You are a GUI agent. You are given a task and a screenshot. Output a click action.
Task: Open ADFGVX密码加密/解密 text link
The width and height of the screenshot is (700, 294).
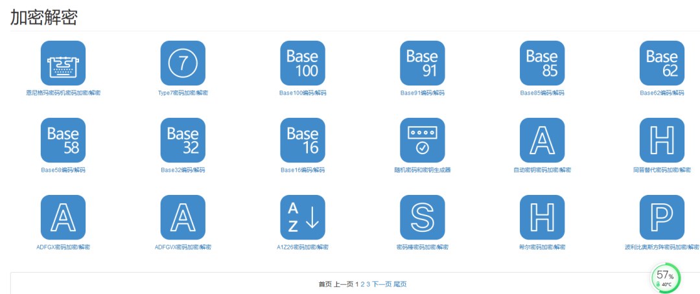coord(183,247)
